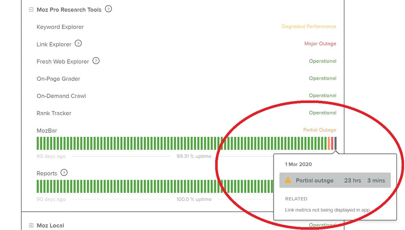Click the Major Outage status for Link Explorer
Viewport: 405px width, 230px height.
coord(320,44)
